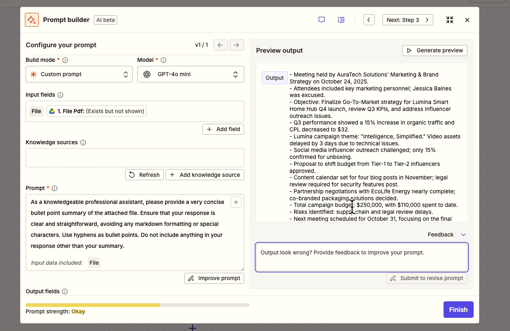Click the chevron arrows in Model selector
The height and width of the screenshot is (331, 510).
click(x=235, y=74)
